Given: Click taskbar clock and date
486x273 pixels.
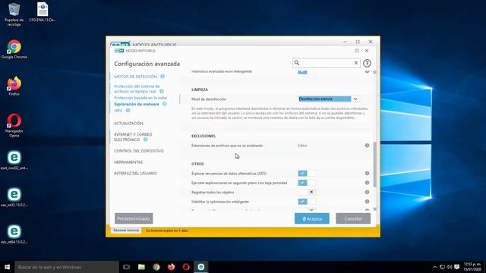Looking at the screenshot, I should pyautogui.click(x=472, y=267).
